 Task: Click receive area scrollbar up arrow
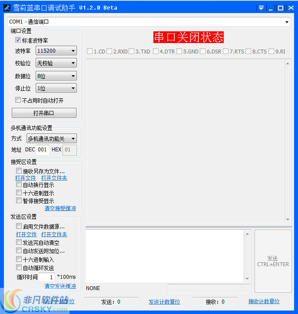[288, 63]
